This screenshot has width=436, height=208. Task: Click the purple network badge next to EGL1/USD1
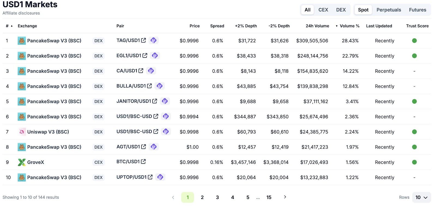pos(155,55)
